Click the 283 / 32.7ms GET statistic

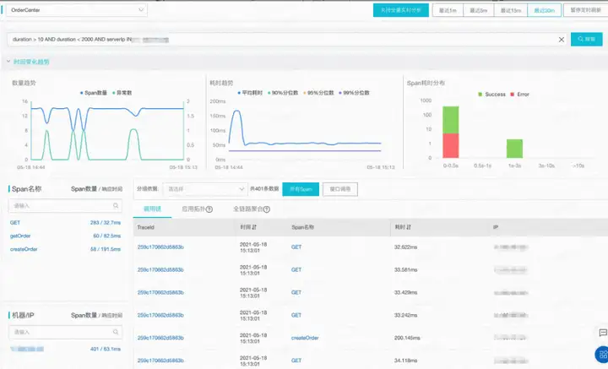106,223
